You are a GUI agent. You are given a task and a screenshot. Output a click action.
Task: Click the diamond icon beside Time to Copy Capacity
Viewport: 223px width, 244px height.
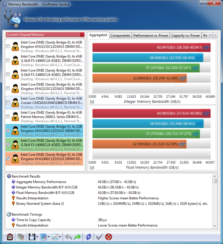13,220
